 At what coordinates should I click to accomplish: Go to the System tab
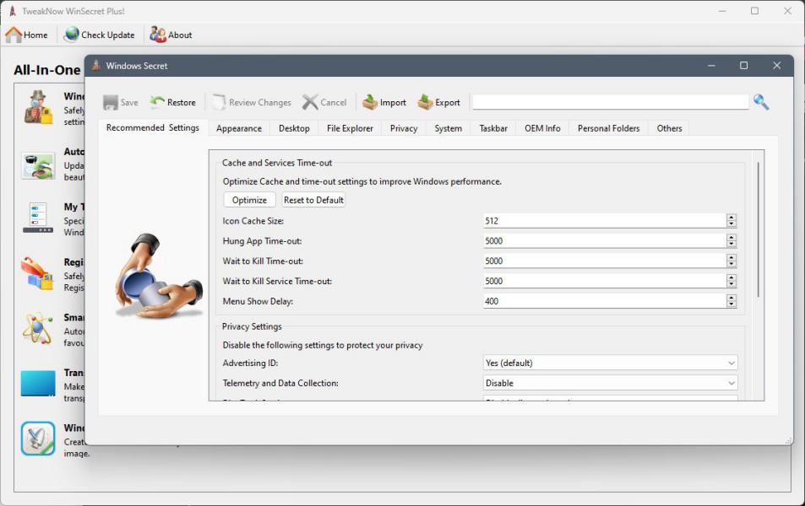point(449,128)
